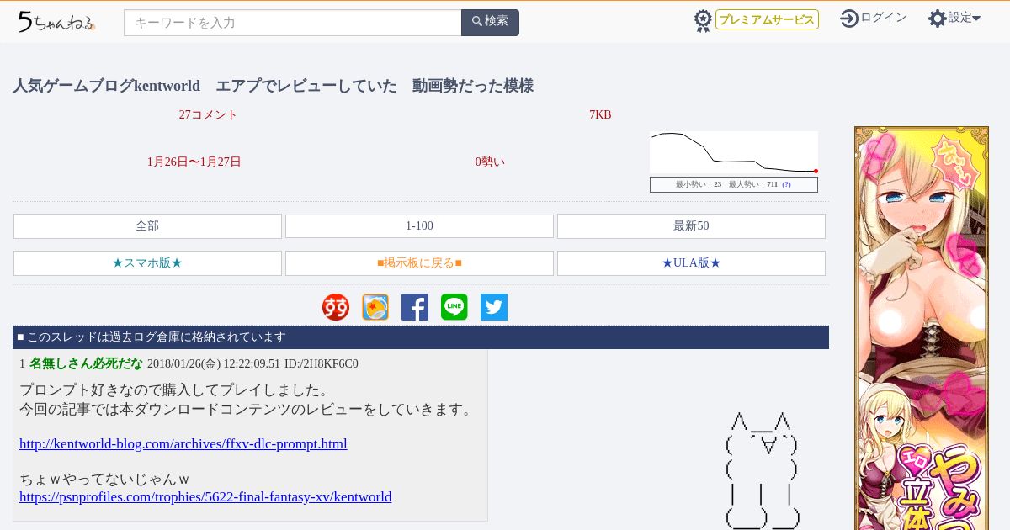
Task: Click the archived-thread notice bar
Action: click(x=421, y=337)
